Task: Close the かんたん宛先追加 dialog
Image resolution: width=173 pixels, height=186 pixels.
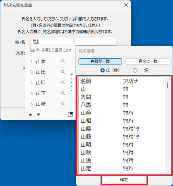Action: pyautogui.click(x=126, y=5)
